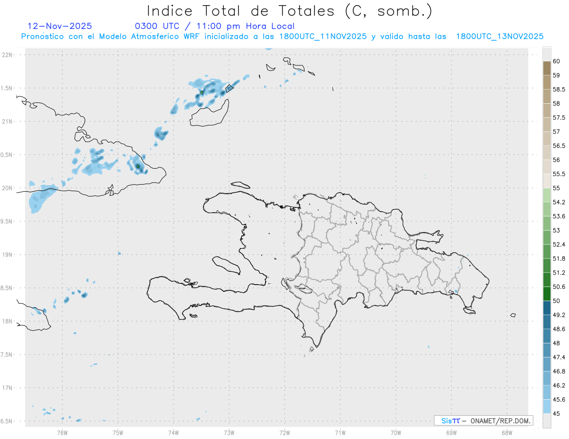
Task: Click the "76W" longitude axis label
Action: coord(62,432)
